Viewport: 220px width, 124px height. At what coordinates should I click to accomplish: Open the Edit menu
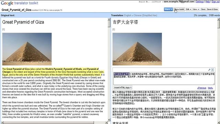point(189,9)
